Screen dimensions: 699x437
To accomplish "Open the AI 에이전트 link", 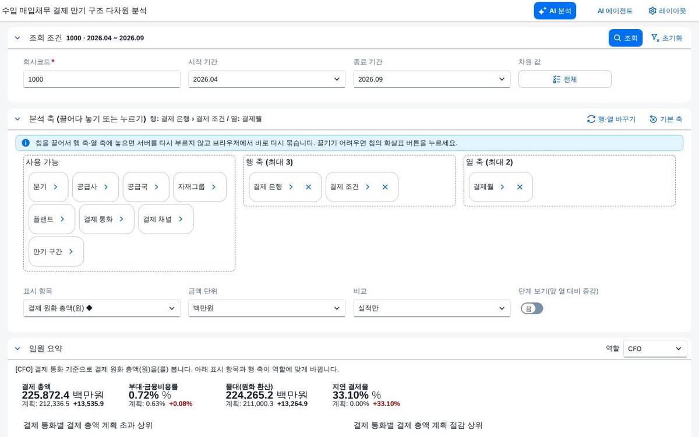I will click(615, 10).
